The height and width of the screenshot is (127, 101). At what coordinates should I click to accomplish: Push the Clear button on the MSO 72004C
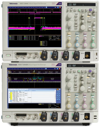[x=87, y=10]
